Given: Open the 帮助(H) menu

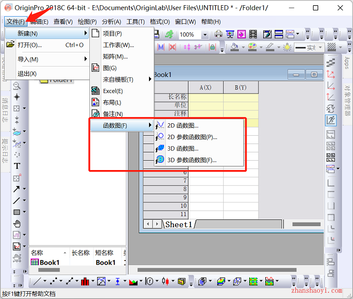Looking at the screenshot, I should [211, 22].
